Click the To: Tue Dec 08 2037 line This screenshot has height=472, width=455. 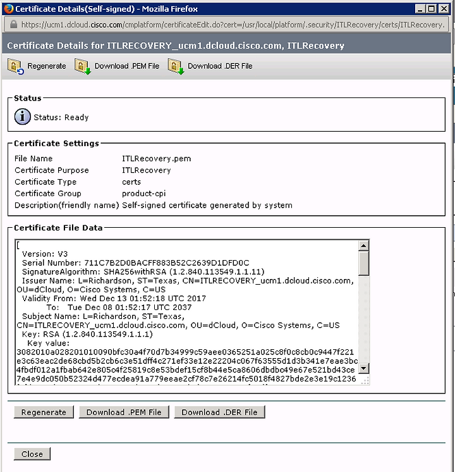coord(119,307)
